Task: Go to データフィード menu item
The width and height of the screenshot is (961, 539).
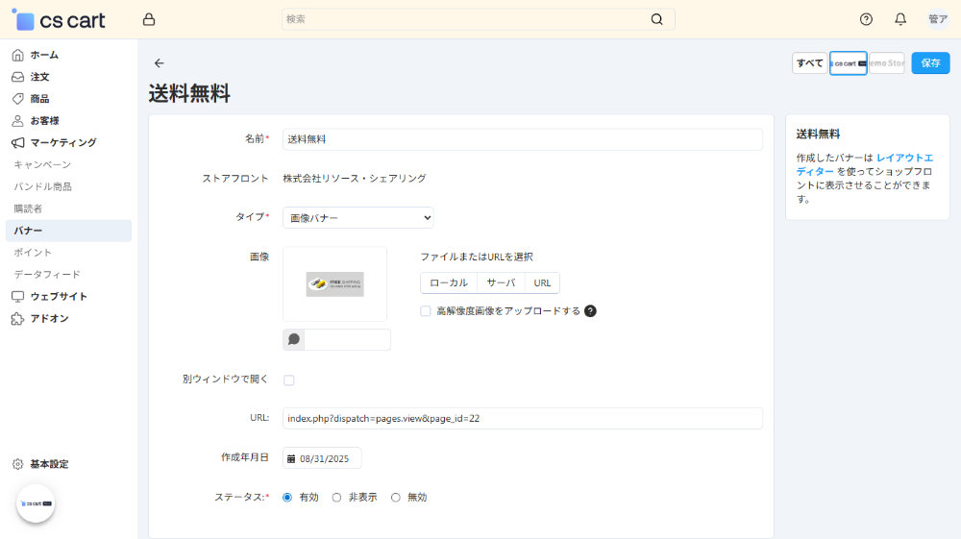Action: pos(47,274)
